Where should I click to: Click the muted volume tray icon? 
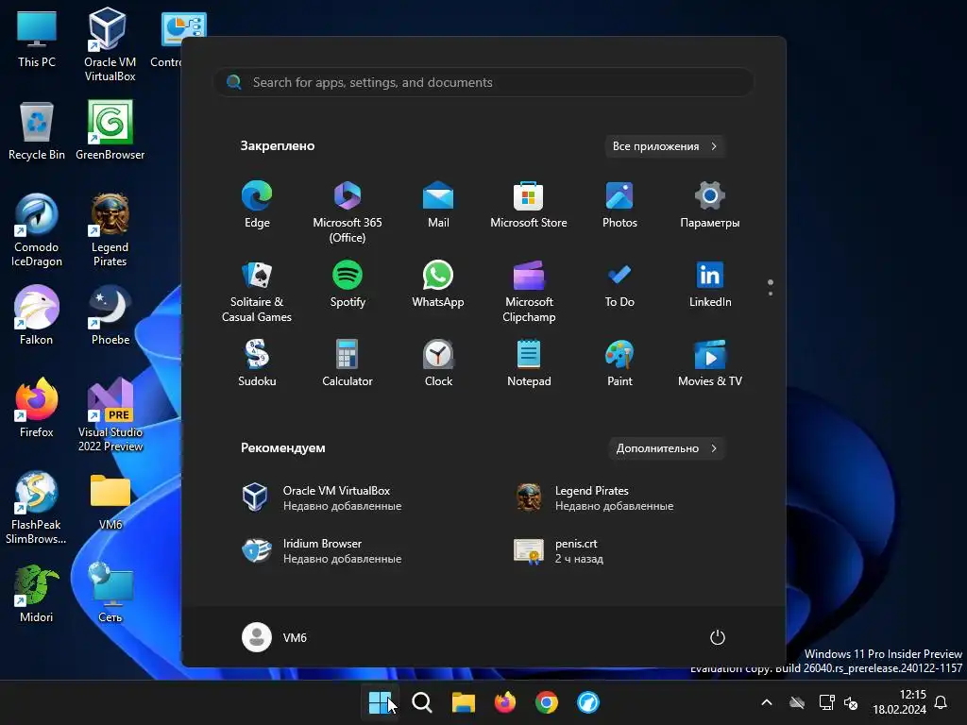851,702
